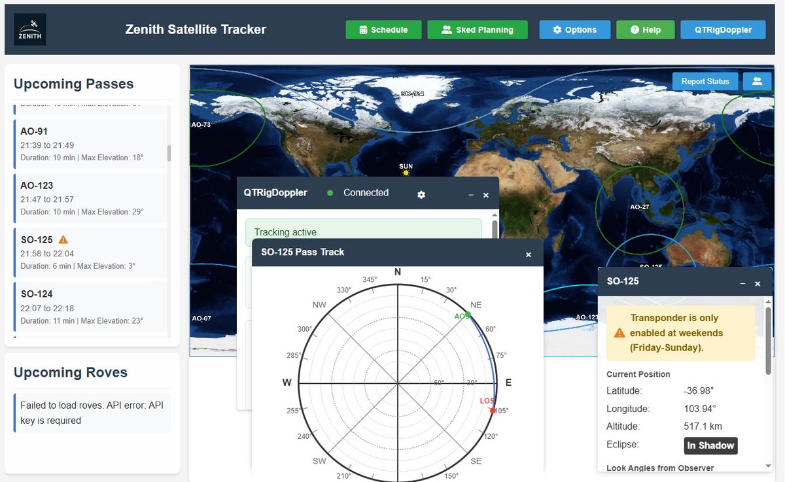
Task: Open Sked Planning
Action: point(478,29)
